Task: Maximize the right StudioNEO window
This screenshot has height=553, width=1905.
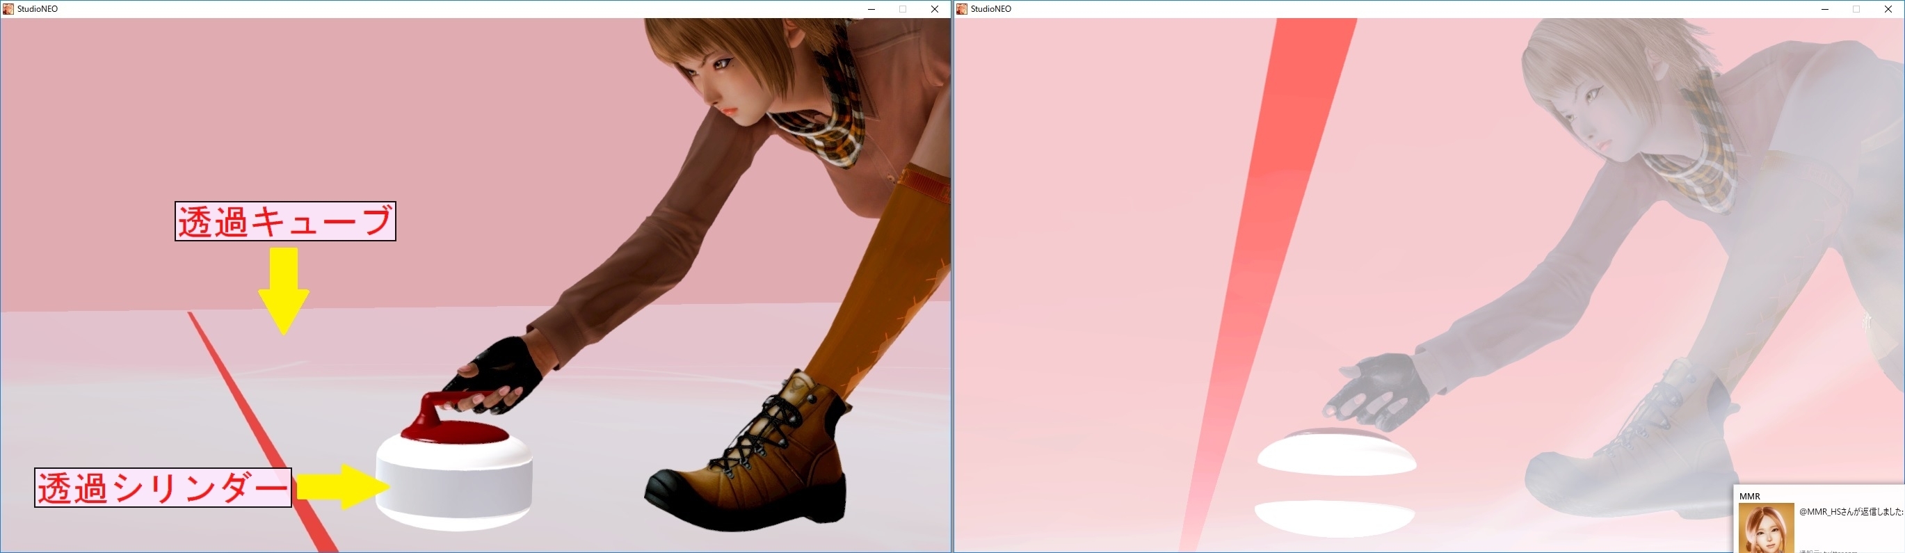Action: point(1856,9)
